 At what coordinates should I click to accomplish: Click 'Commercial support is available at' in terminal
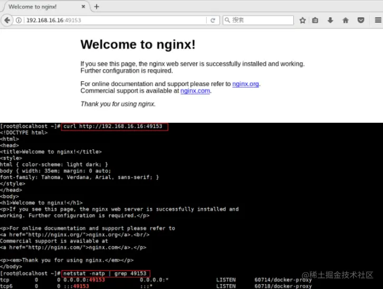point(54,241)
